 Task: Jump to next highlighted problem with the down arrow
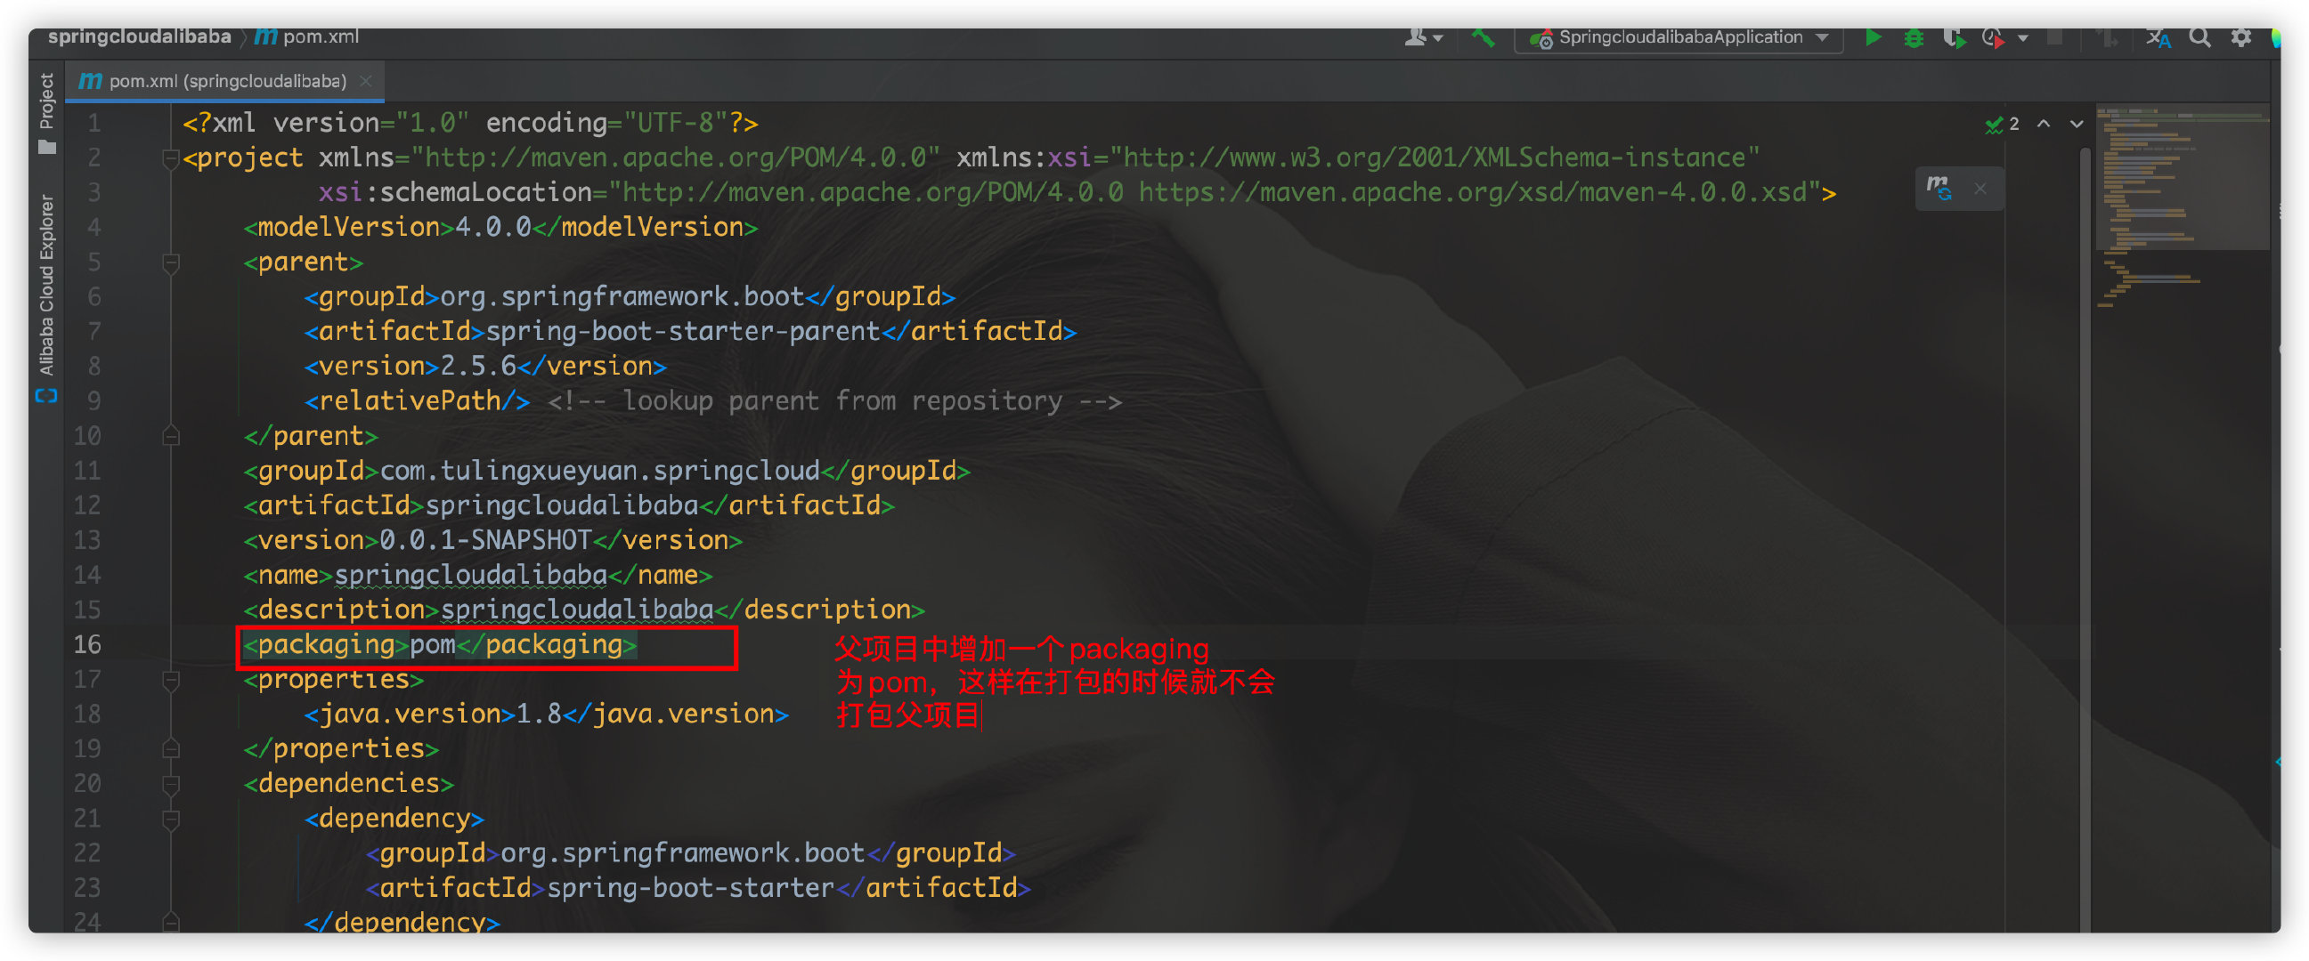(x=2076, y=124)
